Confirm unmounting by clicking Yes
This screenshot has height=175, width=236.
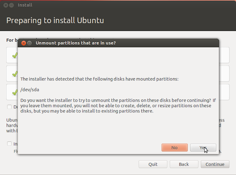click(203, 147)
